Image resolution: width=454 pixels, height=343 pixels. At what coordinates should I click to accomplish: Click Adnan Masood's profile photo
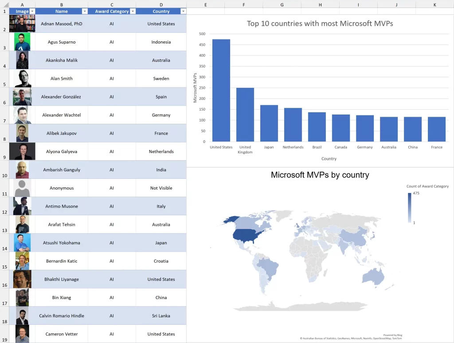click(x=22, y=24)
